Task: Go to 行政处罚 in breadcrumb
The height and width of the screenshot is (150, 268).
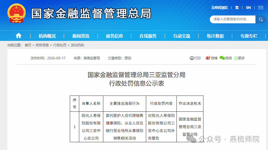Action: pyautogui.click(x=60, y=45)
